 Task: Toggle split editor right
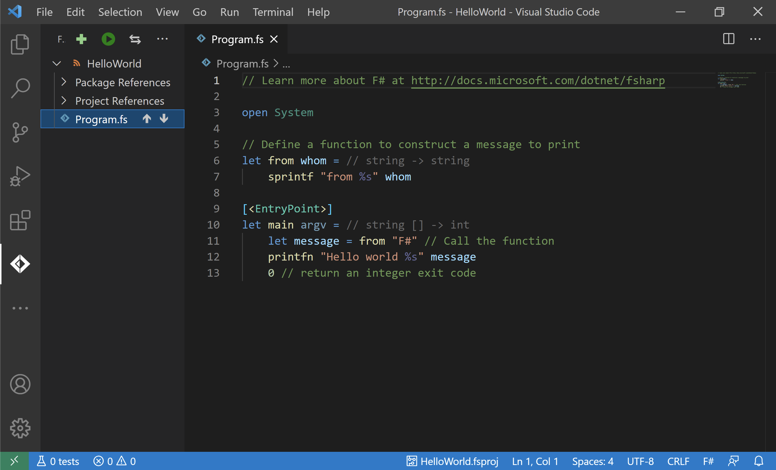(728, 39)
